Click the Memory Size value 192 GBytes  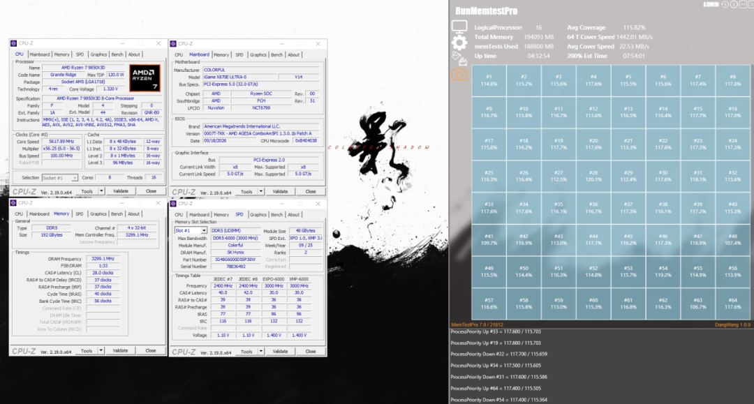point(52,235)
